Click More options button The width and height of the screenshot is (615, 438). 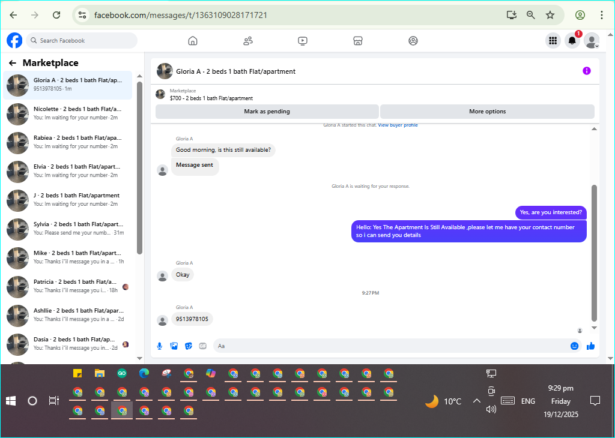coord(487,111)
